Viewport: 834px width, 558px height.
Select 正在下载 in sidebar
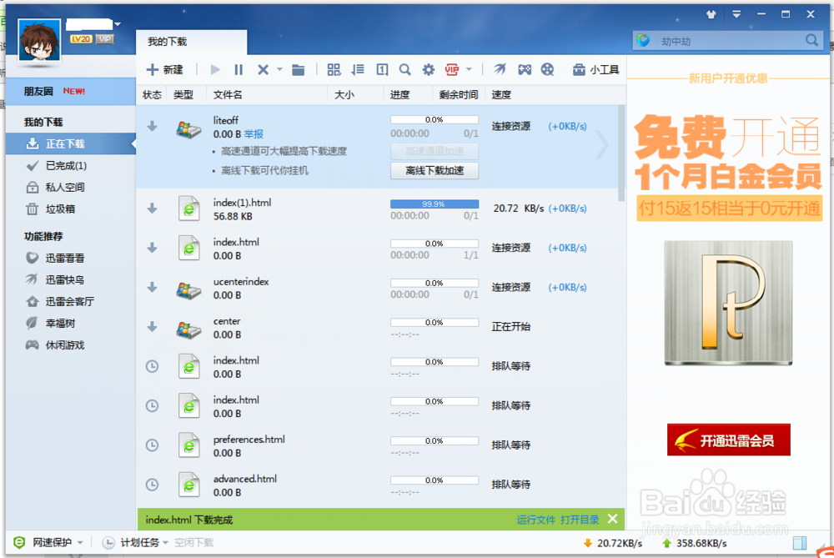pos(71,143)
